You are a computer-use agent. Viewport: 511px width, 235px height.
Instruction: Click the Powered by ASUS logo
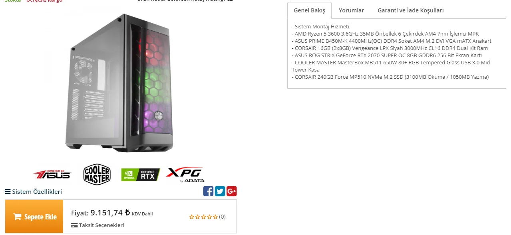click(52, 174)
